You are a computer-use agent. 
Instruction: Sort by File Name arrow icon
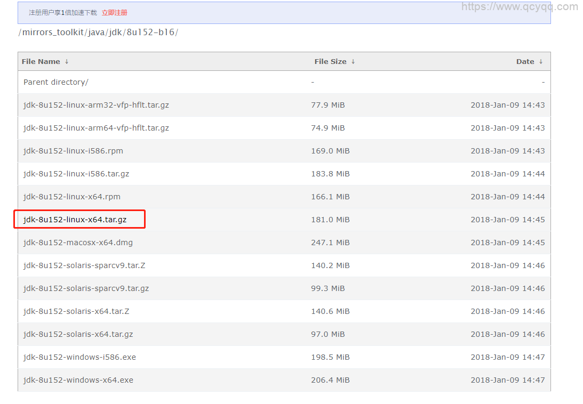(x=67, y=62)
